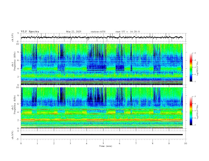
Task: Click the "-3" tick on ch.1 colorbar
Action: (x=195, y=53)
